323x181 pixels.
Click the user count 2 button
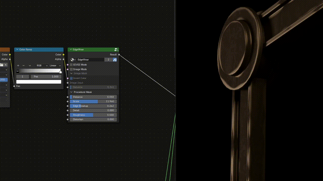[109, 60]
